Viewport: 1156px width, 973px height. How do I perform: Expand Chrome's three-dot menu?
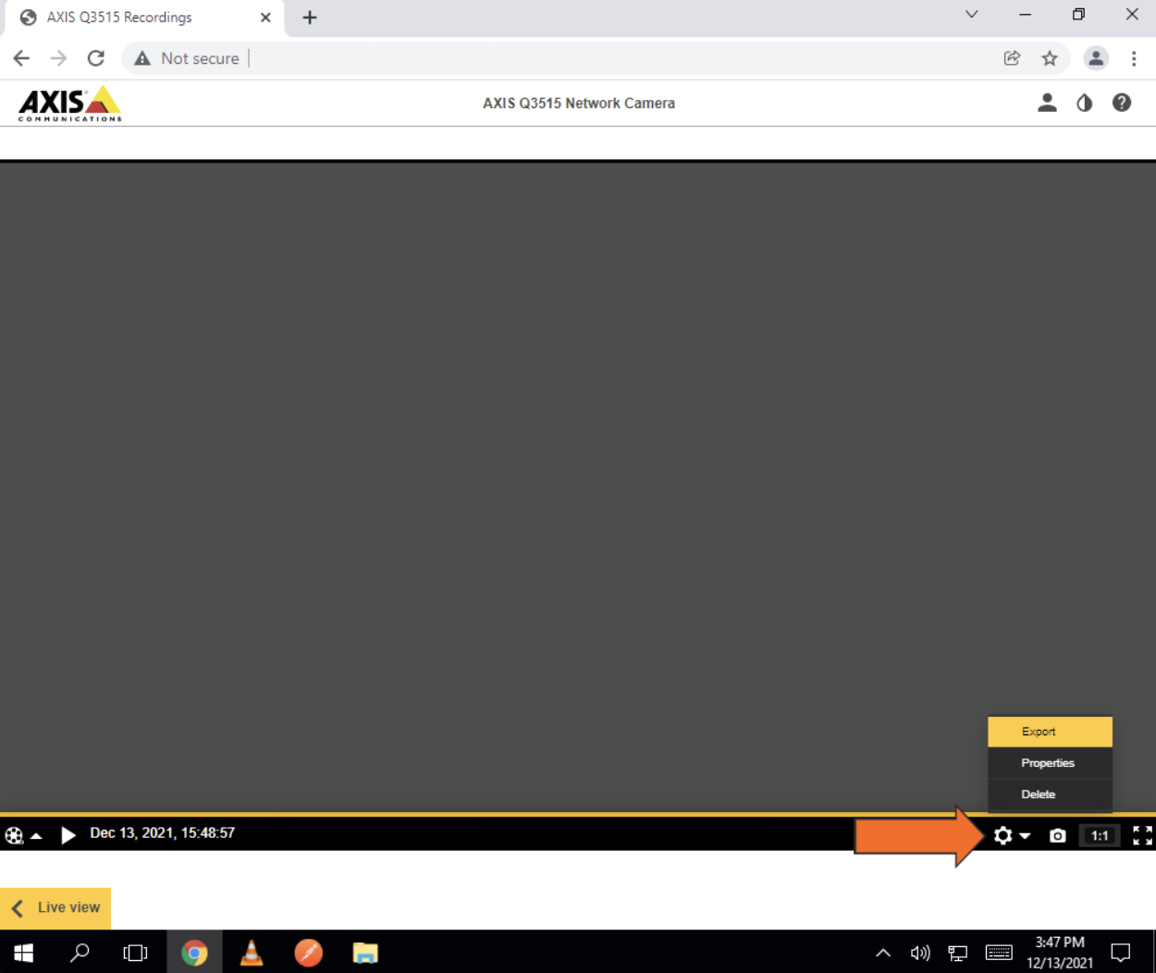point(1134,57)
